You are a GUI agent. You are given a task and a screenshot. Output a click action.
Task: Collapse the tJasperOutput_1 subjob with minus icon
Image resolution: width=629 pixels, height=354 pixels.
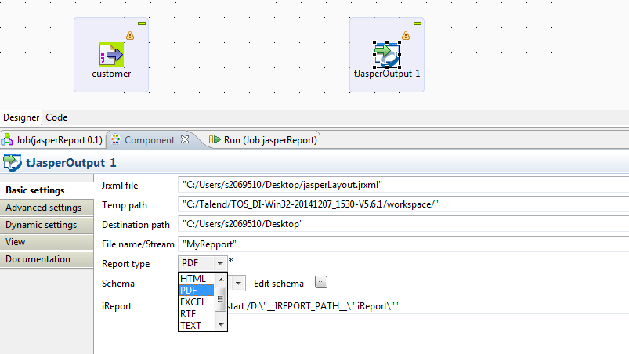point(418,23)
